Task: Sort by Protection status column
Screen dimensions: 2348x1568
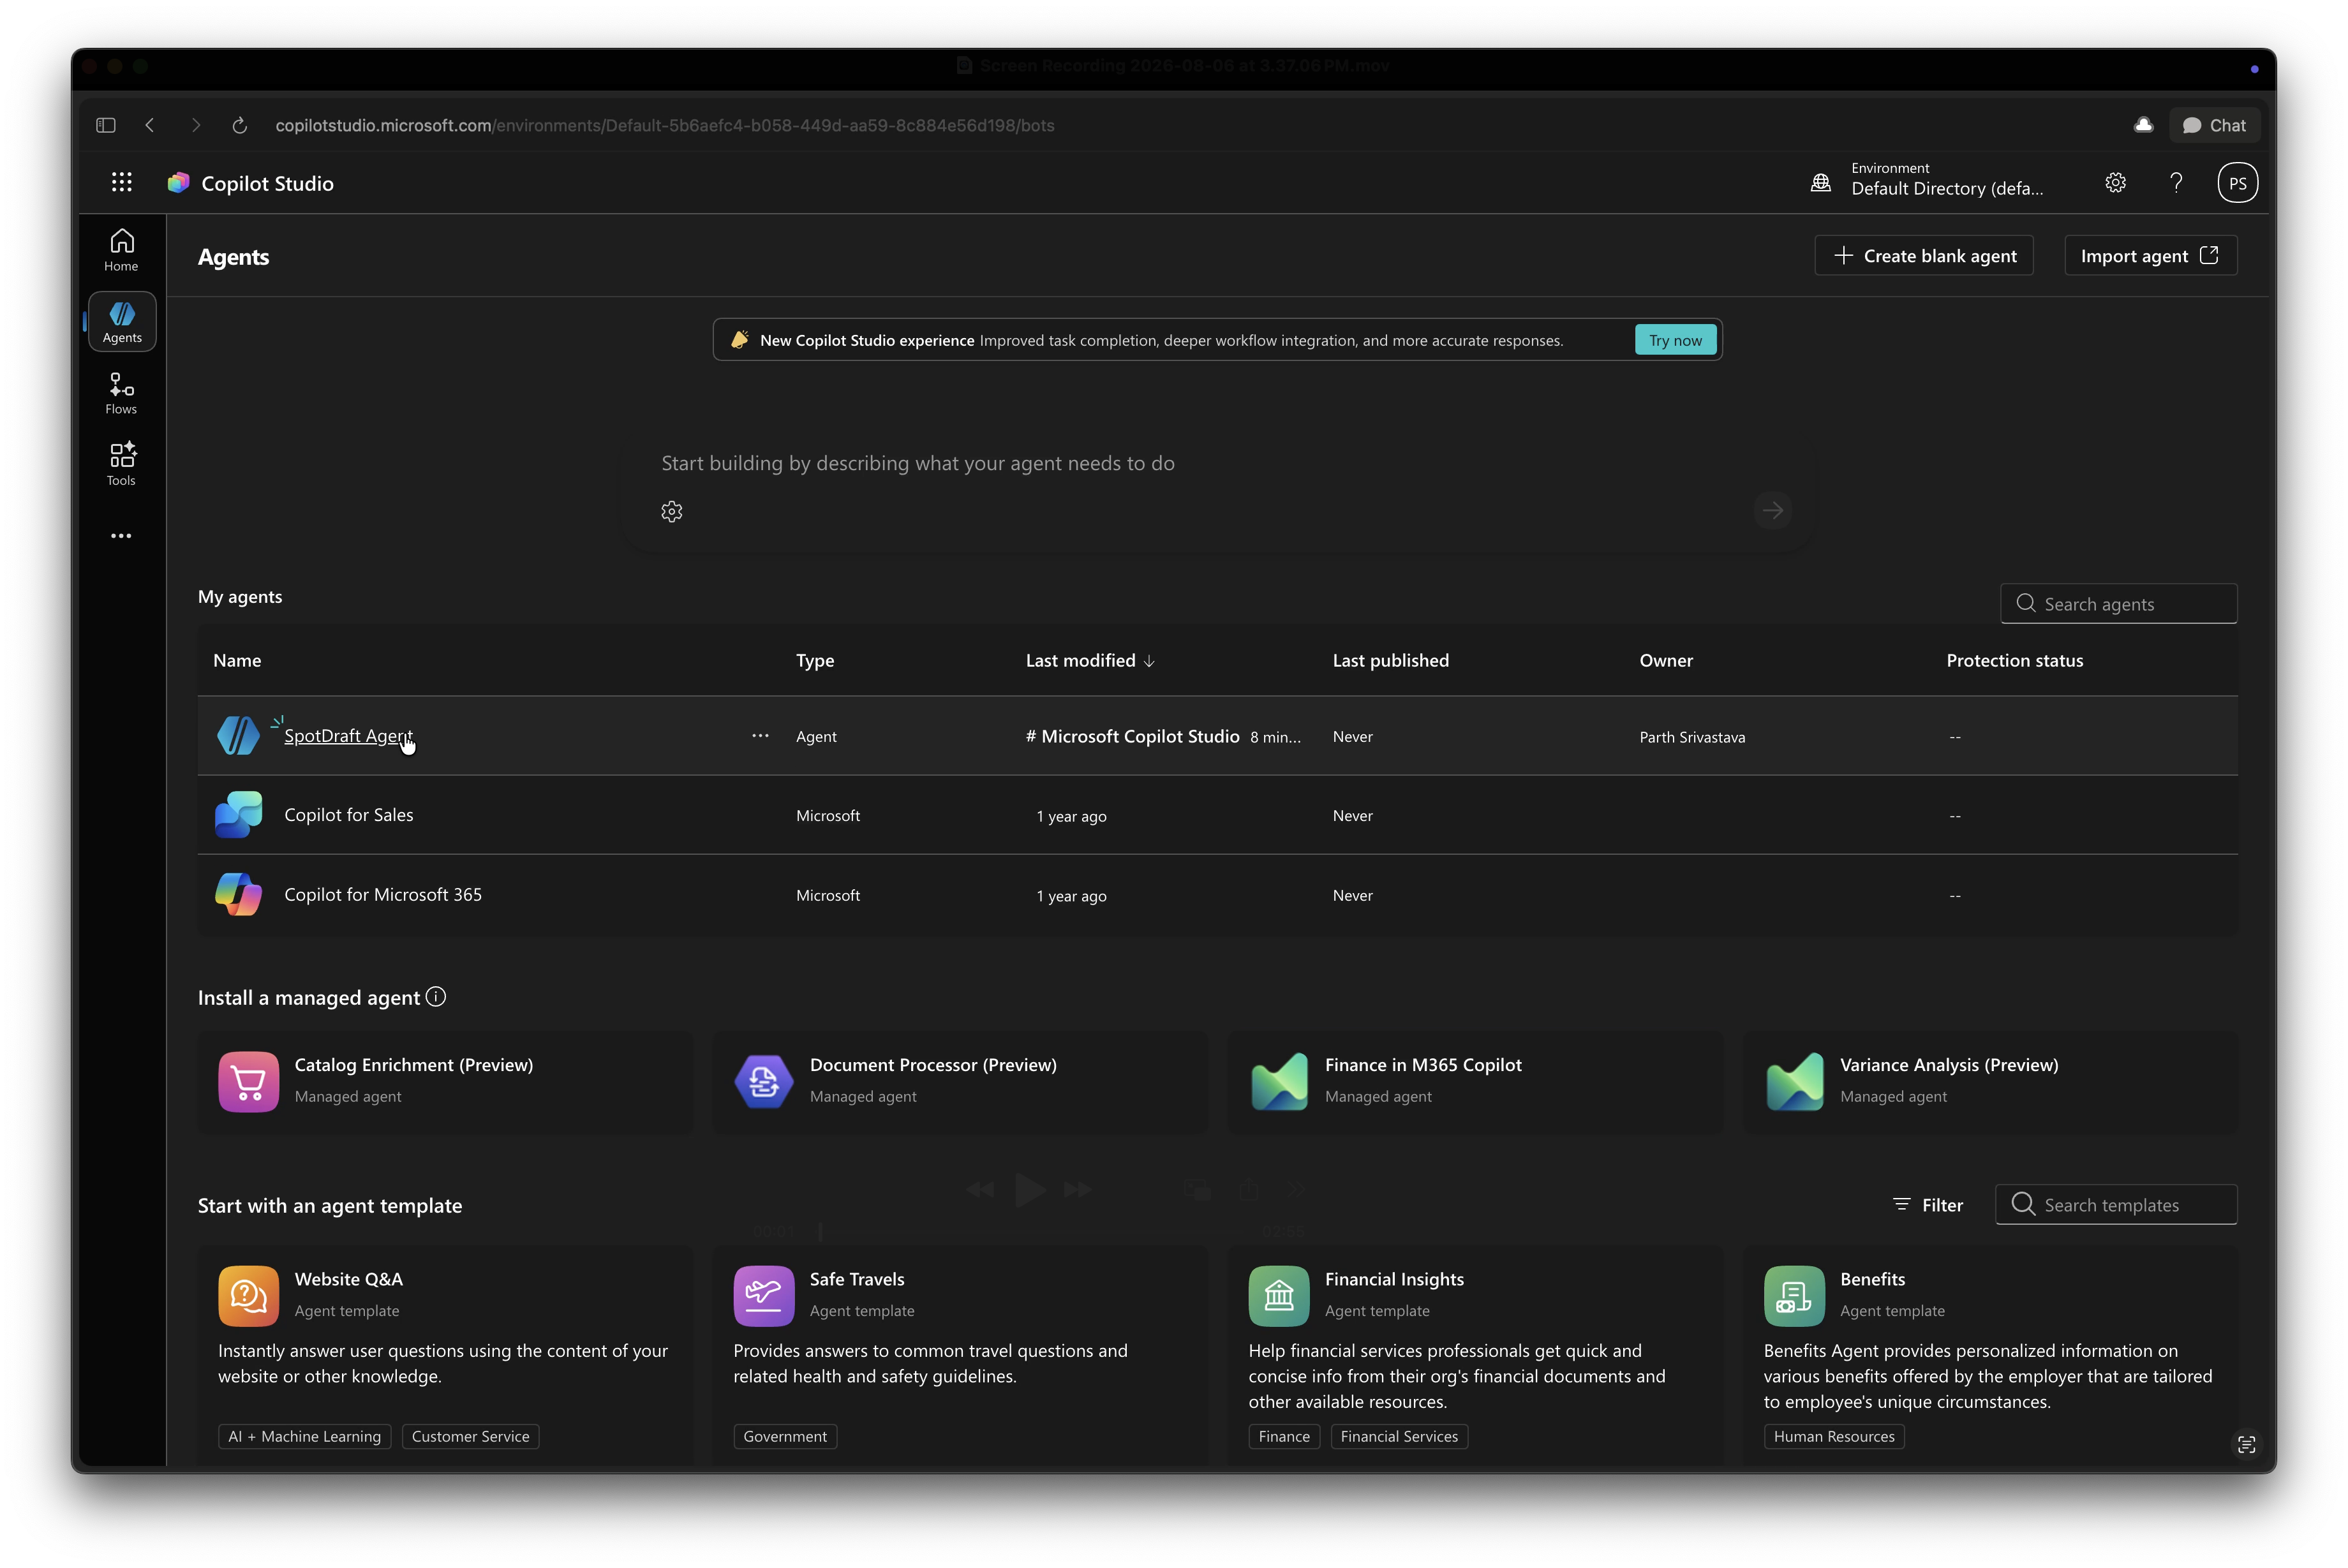Action: pyautogui.click(x=2014, y=660)
